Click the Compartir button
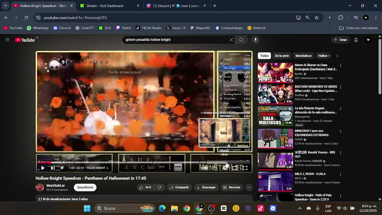 179,188
